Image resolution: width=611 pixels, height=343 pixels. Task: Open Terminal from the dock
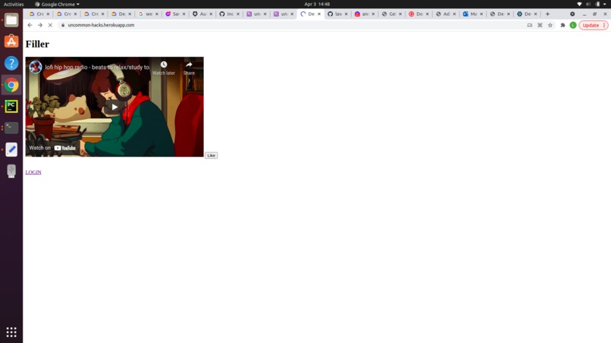click(11, 128)
